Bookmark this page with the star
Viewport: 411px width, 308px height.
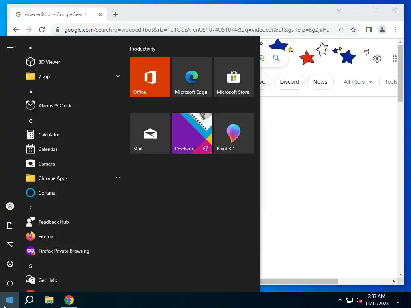353,30
